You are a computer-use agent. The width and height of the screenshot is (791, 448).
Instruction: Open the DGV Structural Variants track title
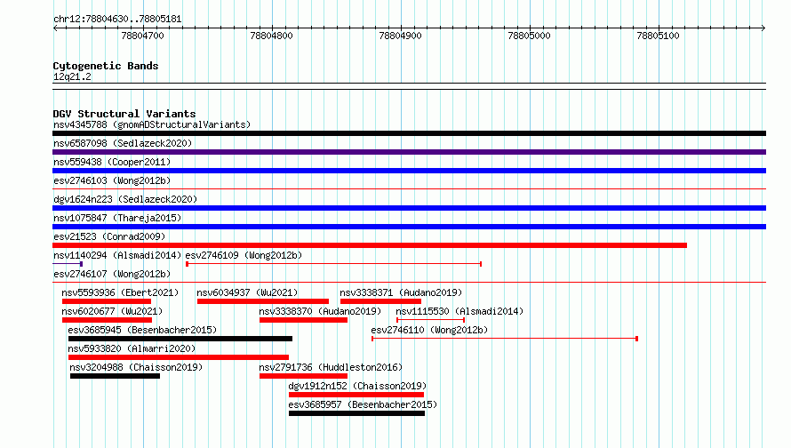pos(124,114)
